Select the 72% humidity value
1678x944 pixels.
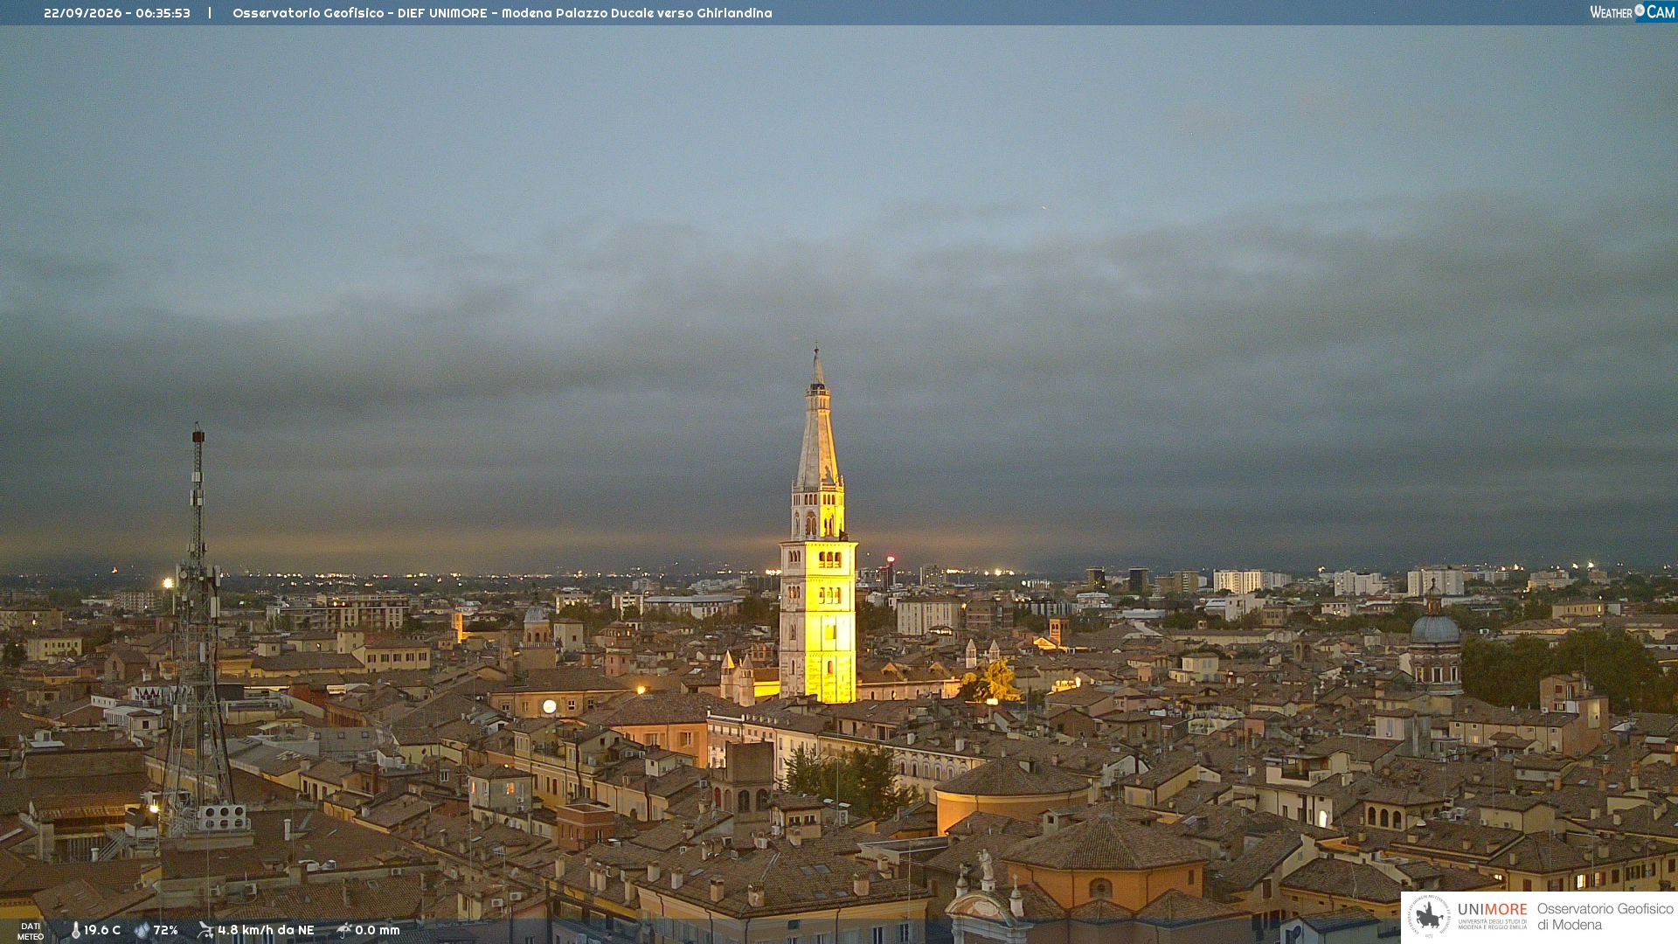tap(166, 930)
